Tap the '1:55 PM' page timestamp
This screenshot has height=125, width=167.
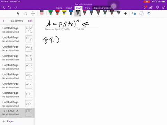click(80, 30)
